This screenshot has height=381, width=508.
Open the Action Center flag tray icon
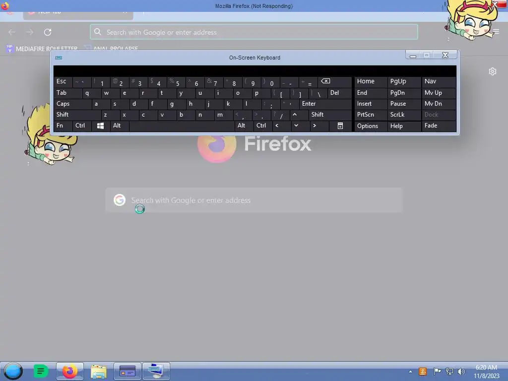pyautogui.click(x=437, y=372)
